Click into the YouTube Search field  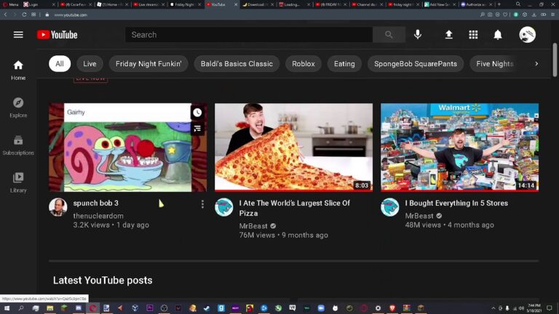pyautogui.click(x=249, y=35)
